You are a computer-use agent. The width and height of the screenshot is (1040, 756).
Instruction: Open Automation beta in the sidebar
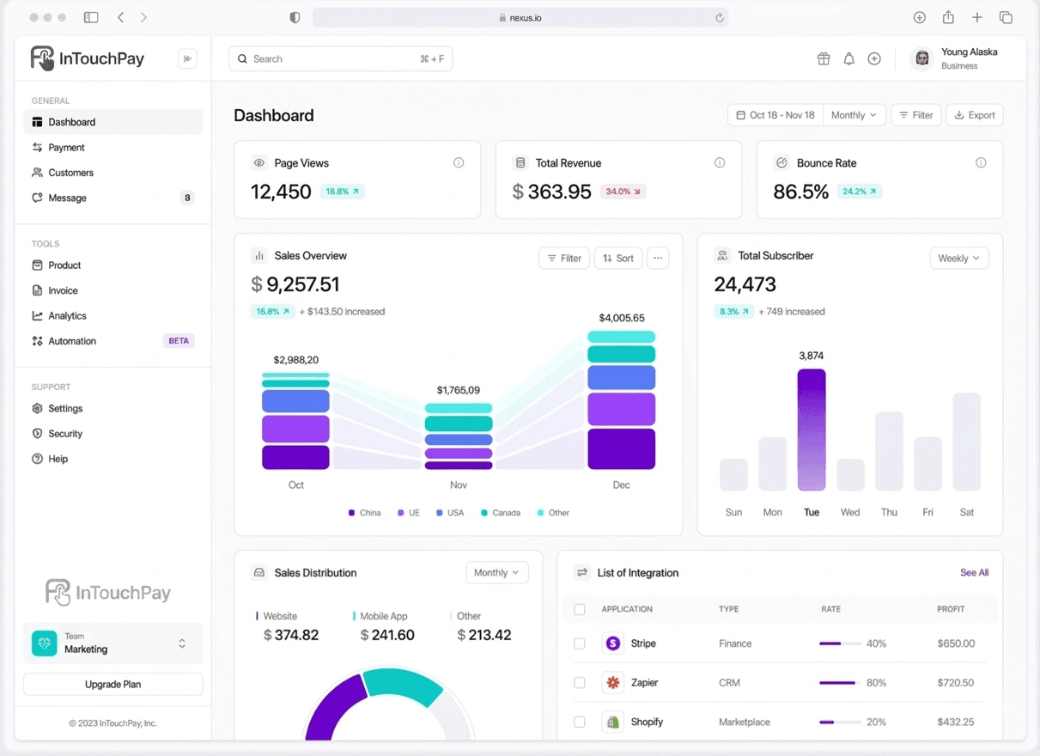(113, 341)
